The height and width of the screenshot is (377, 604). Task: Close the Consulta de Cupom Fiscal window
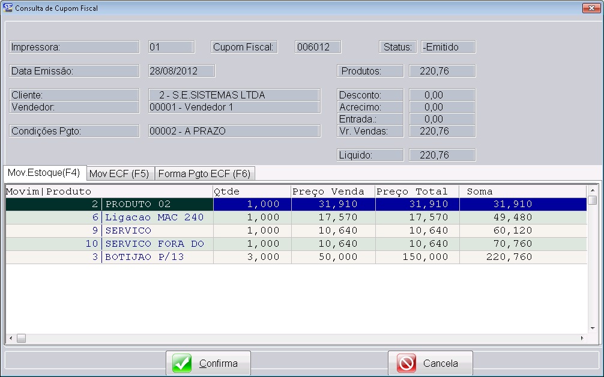click(589, 8)
